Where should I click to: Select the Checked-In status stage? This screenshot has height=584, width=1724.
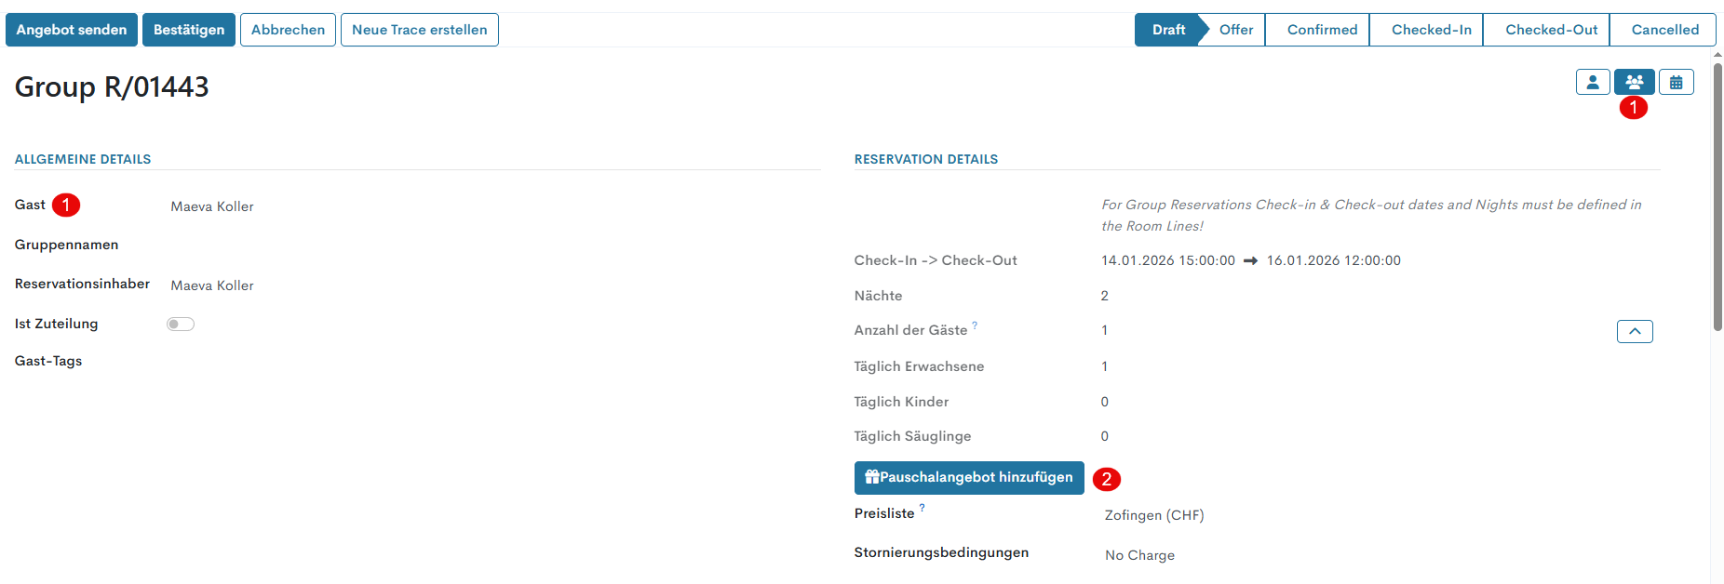pos(1431,30)
